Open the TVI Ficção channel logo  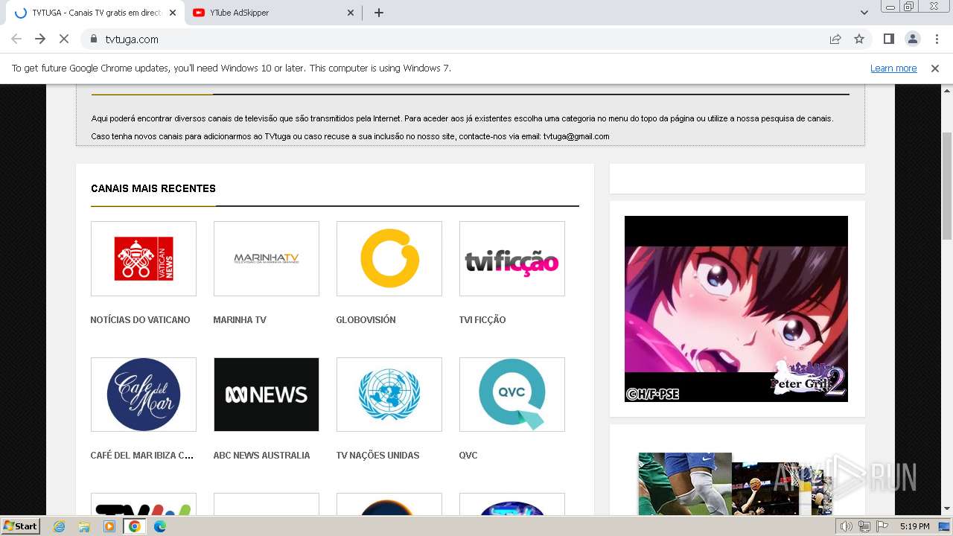tap(512, 258)
